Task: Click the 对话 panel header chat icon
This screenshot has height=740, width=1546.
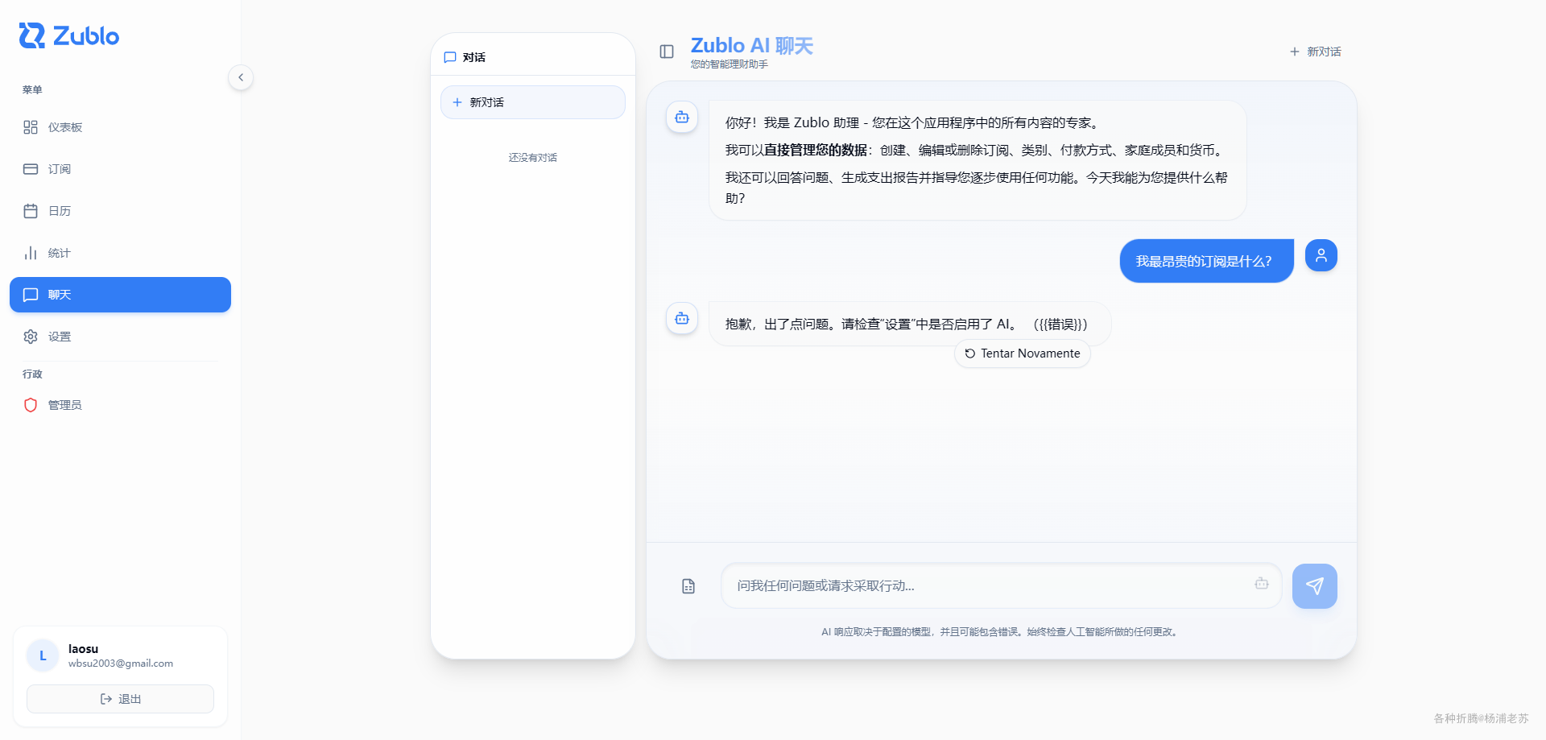Action: click(450, 57)
